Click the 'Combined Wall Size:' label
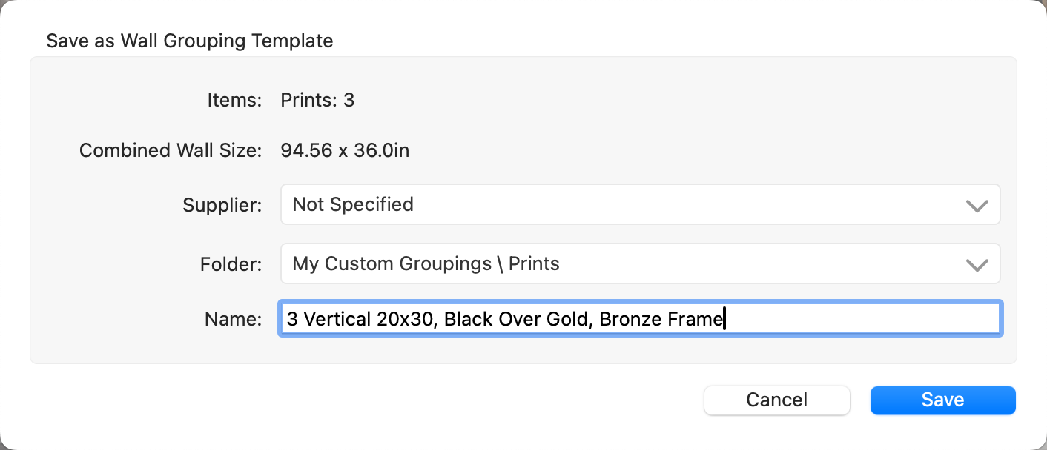 [170, 151]
